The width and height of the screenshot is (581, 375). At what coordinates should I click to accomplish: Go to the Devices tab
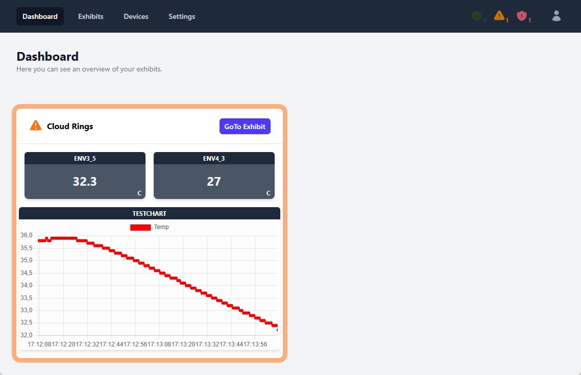point(136,16)
